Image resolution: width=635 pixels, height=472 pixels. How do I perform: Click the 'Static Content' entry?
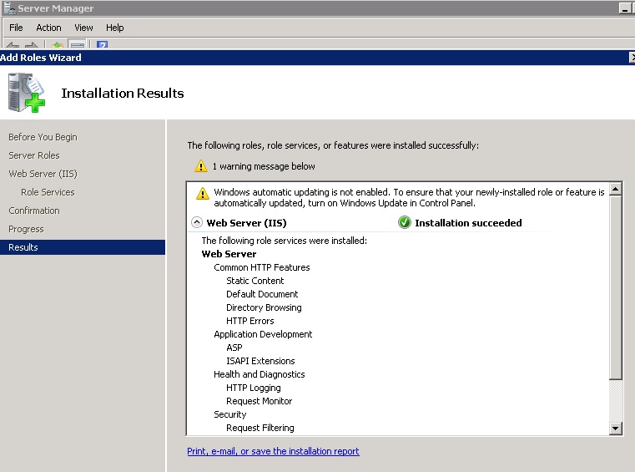click(x=255, y=281)
